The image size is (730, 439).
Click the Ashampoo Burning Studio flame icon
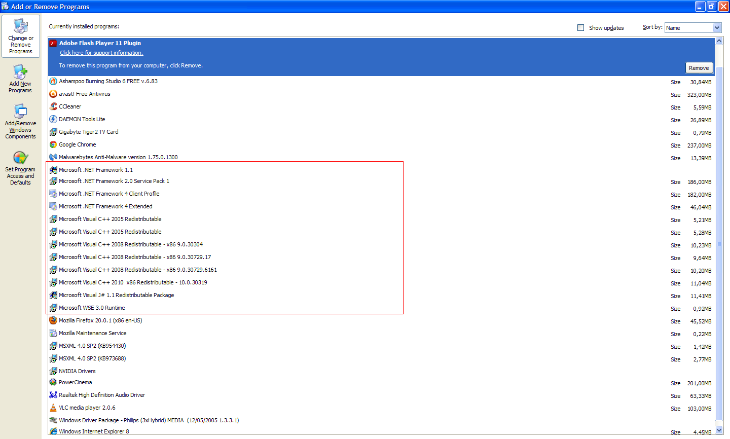point(53,81)
